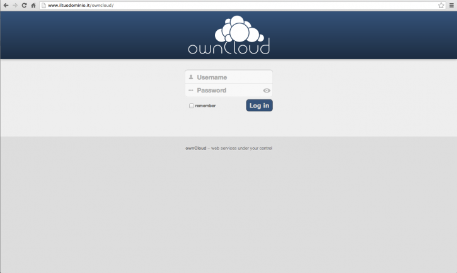This screenshot has width=457, height=273.
Task: Go to the browser home page icon
Action: point(33,5)
